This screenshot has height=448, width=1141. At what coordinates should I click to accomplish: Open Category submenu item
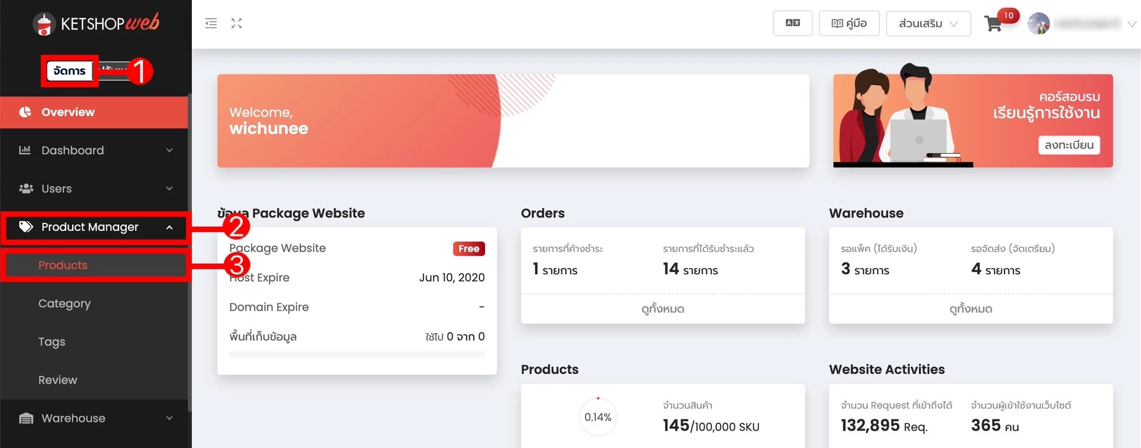click(x=94, y=303)
